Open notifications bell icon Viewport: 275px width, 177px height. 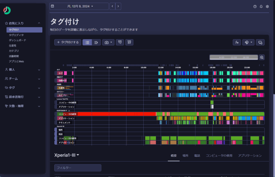click(261, 7)
